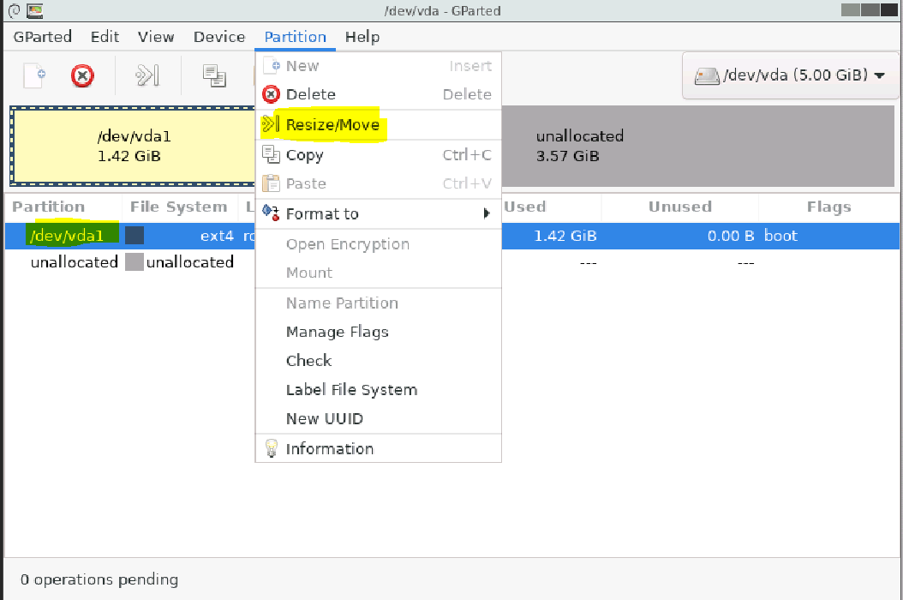Select the /dev/vda1 block in disk map
Viewport: 903px width, 600px height.
pos(133,147)
